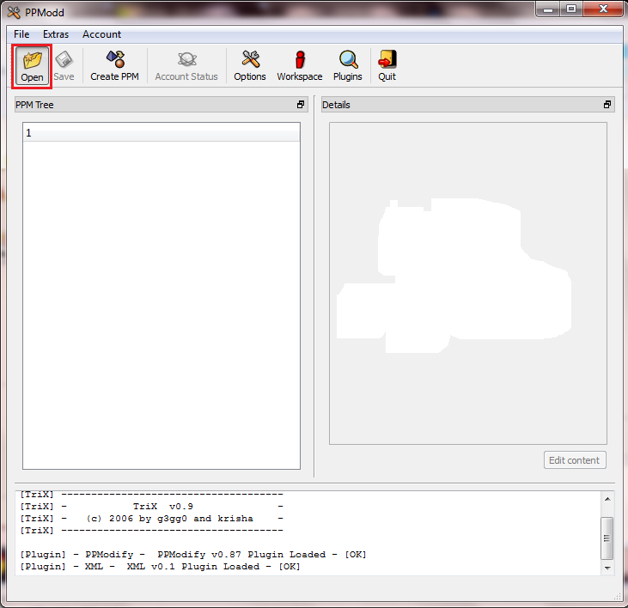The width and height of the screenshot is (628, 608).
Task: Select tree header row labeled 1
Action: (162, 132)
